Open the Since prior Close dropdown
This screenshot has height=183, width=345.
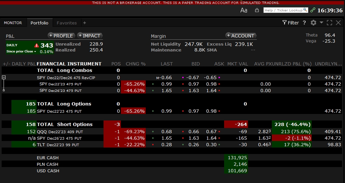(x=21, y=51)
